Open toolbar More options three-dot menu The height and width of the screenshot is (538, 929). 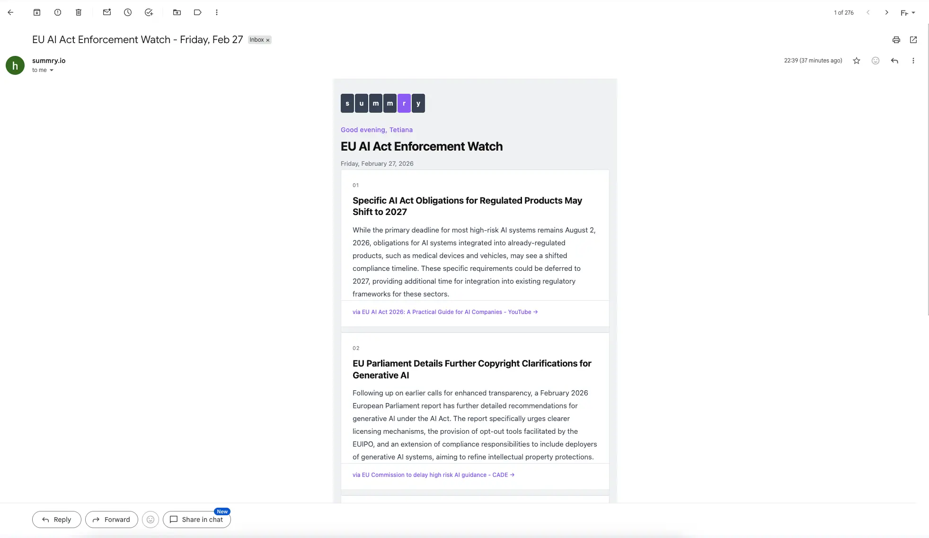pyautogui.click(x=217, y=12)
